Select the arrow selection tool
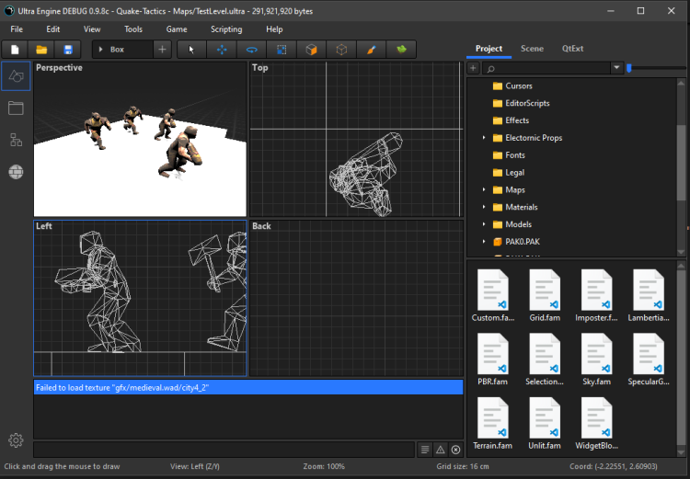The image size is (690, 479). (x=192, y=50)
